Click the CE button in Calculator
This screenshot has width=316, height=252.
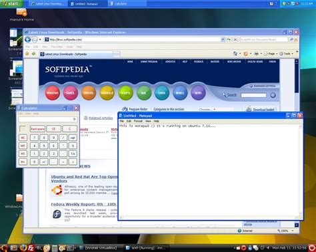tap(53, 129)
